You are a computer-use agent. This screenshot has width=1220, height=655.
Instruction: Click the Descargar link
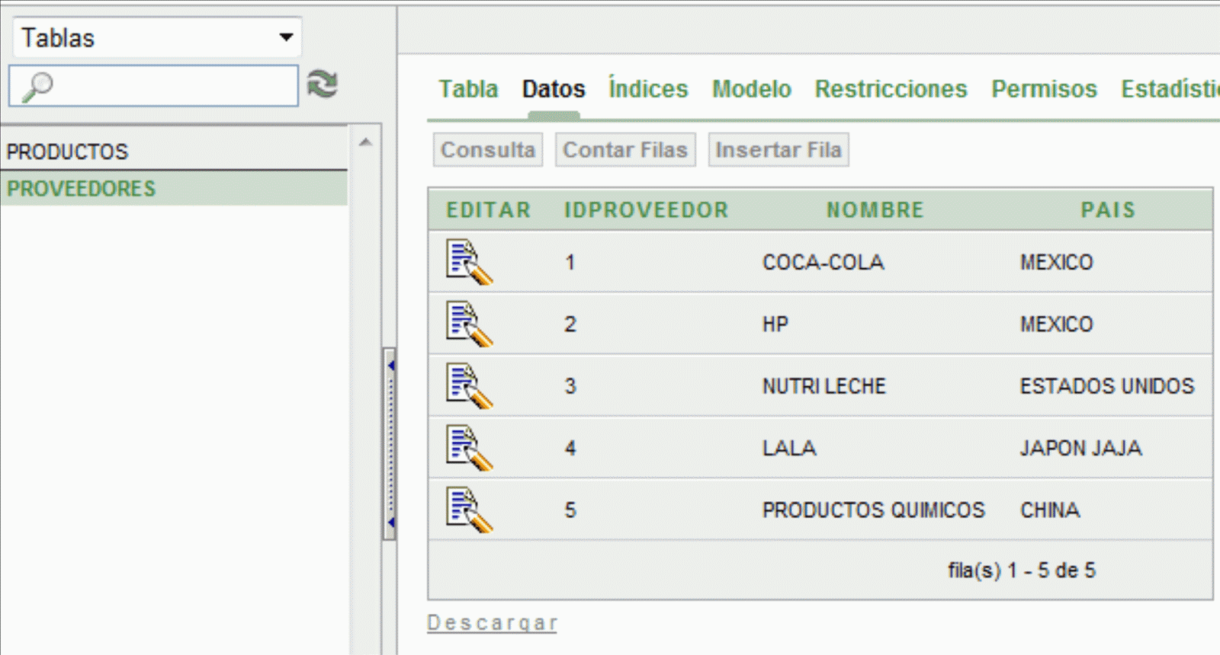[492, 623]
